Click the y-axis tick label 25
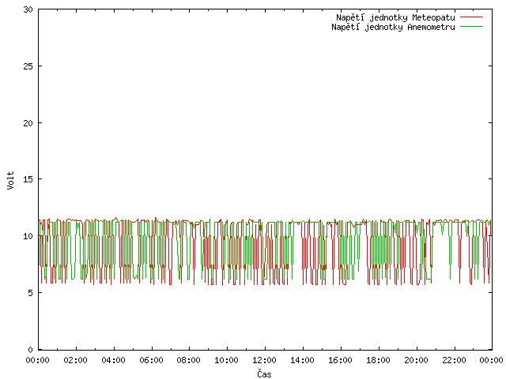 28,66
